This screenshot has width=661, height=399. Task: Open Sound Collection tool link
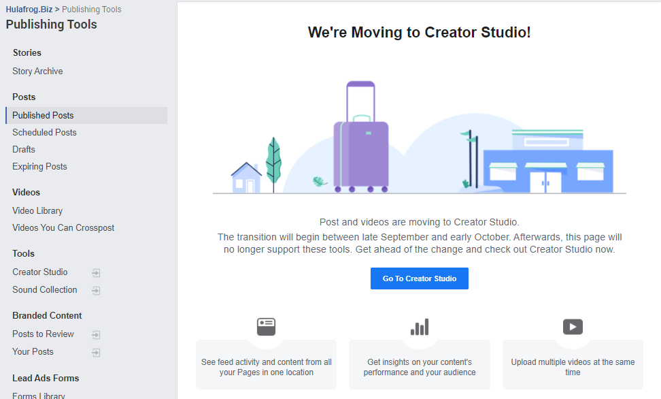click(45, 290)
